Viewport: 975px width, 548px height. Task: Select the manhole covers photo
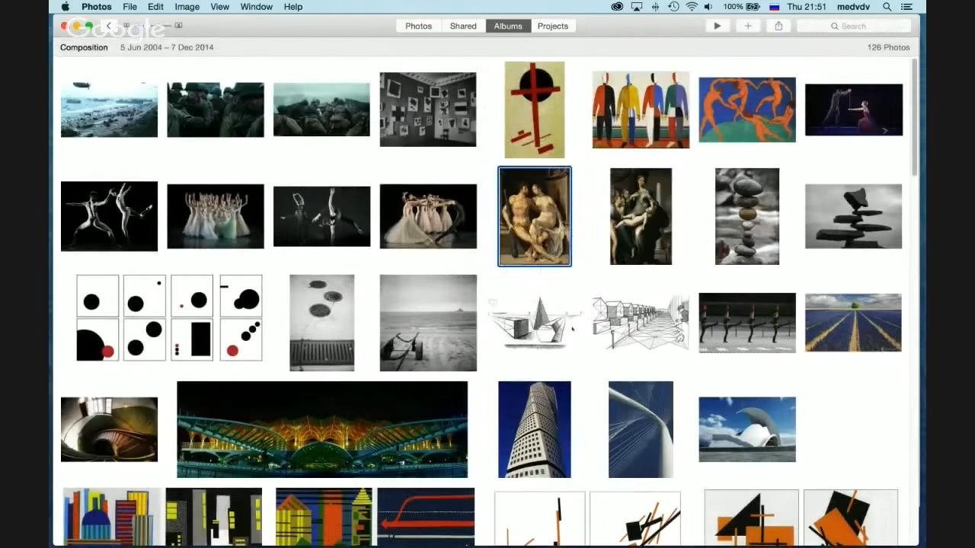coord(321,323)
